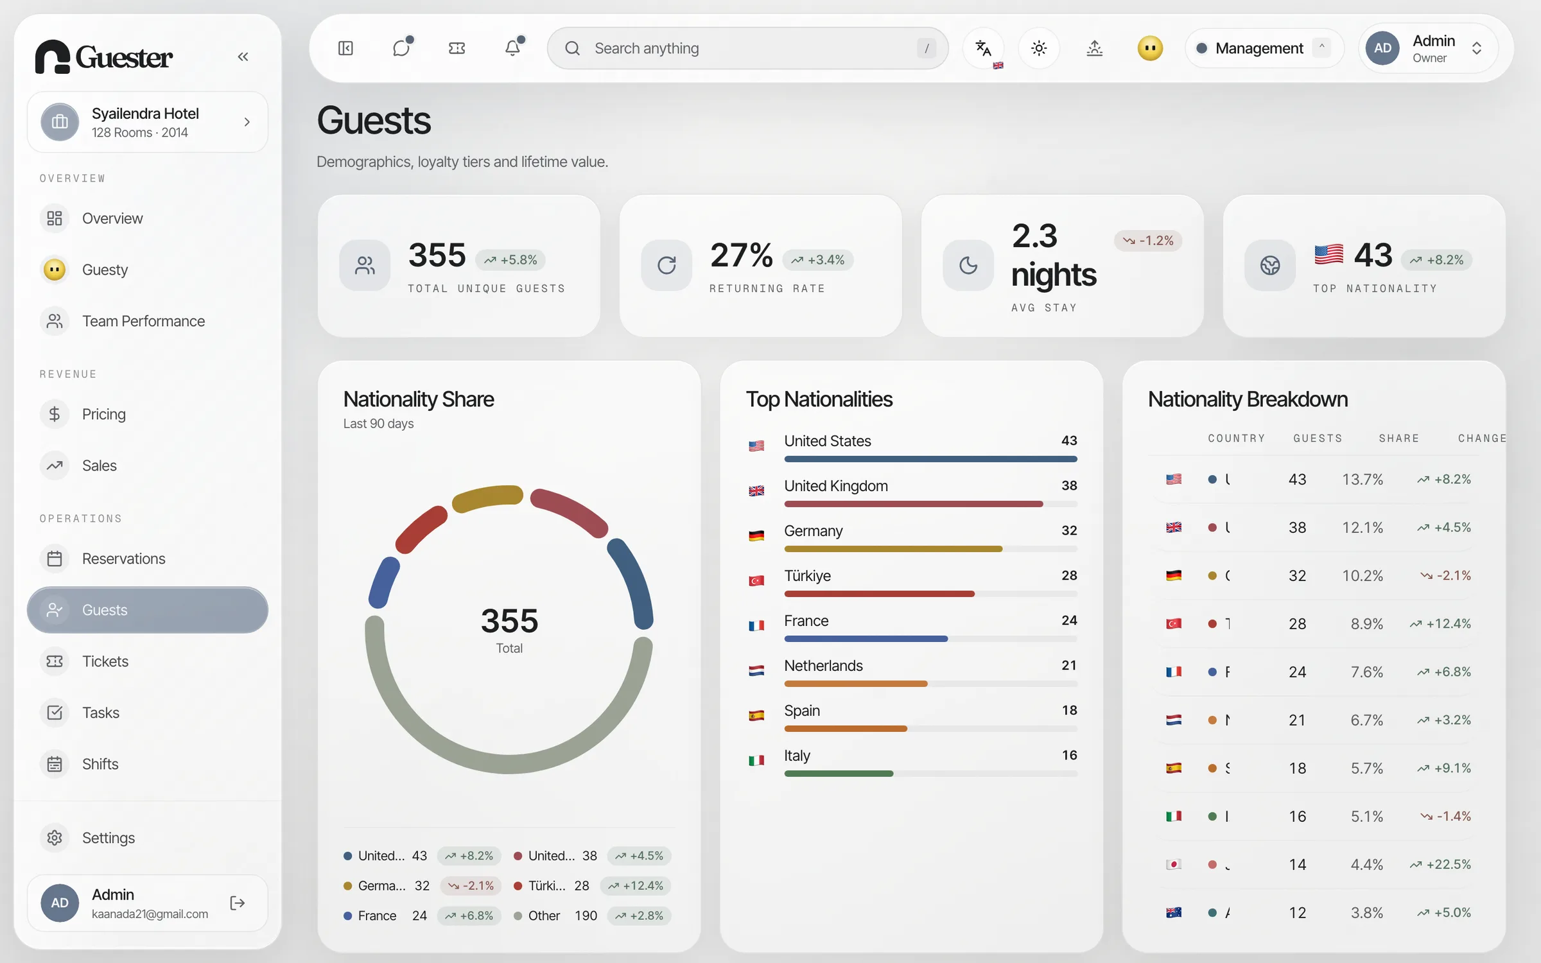Open the Management mode dropdown

(x=1264, y=48)
